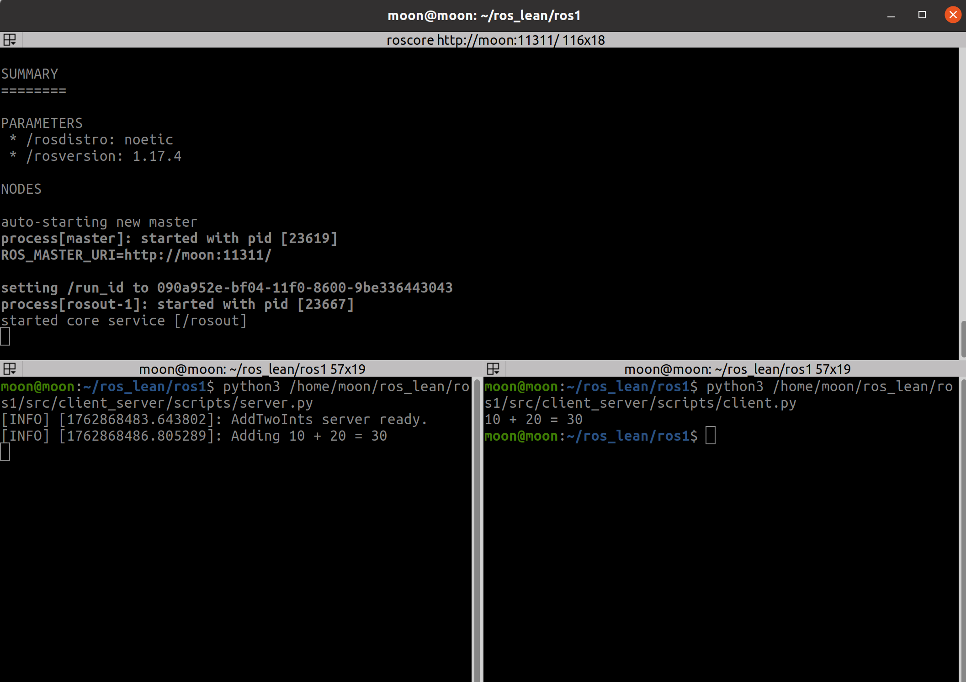Click the ROS_MASTER_URI http://moon:11311/ link text
This screenshot has height=682, width=966.
pyautogui.click(x=198, y=255)
